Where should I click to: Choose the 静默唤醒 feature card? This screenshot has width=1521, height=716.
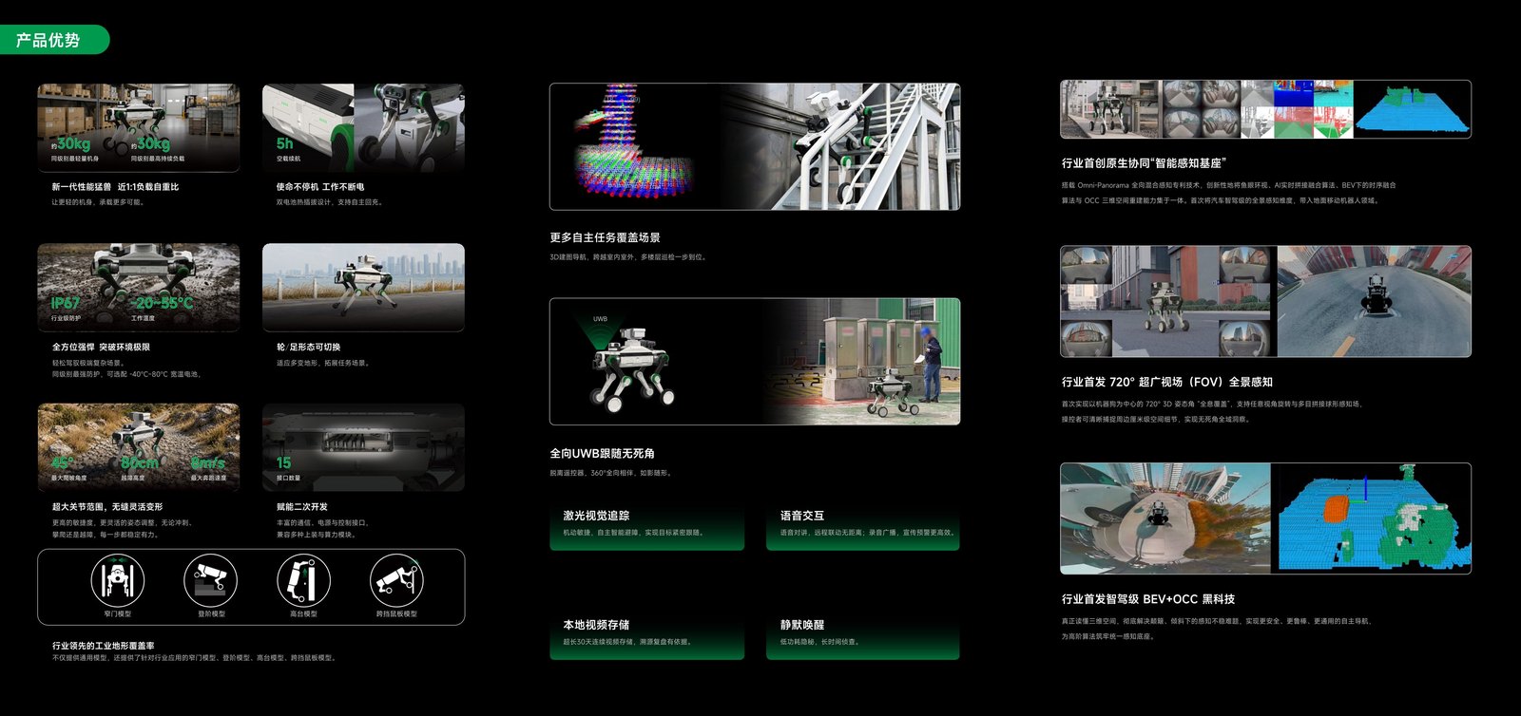click(862, 636)
